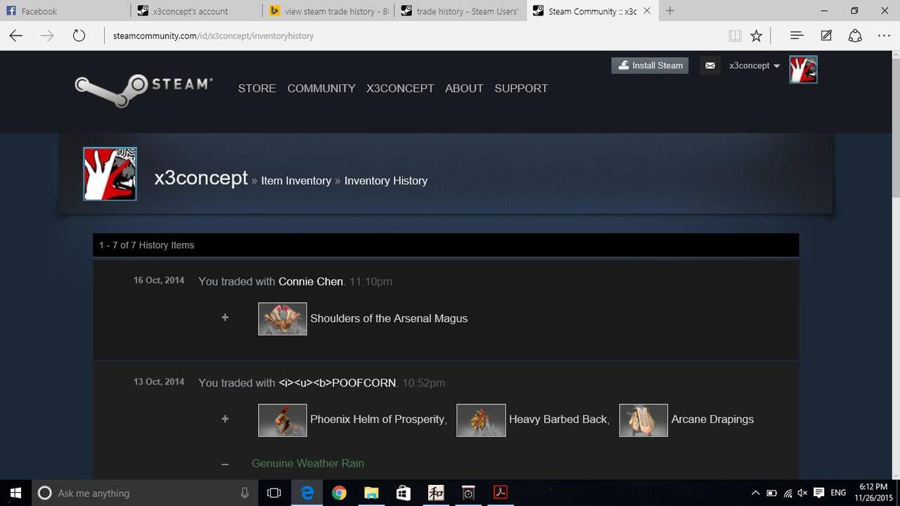Open Steam inbox envelope icon
Viewport: 900px width, 506px height.
(x=710, y=65)
